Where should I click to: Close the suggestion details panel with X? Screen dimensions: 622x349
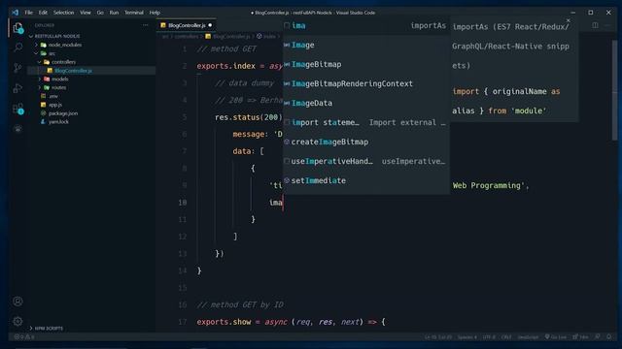pyautogui.click(x=568, y=20)
